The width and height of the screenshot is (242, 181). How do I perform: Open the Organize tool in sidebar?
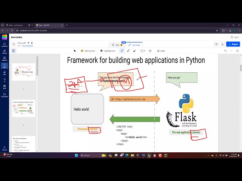5,59
